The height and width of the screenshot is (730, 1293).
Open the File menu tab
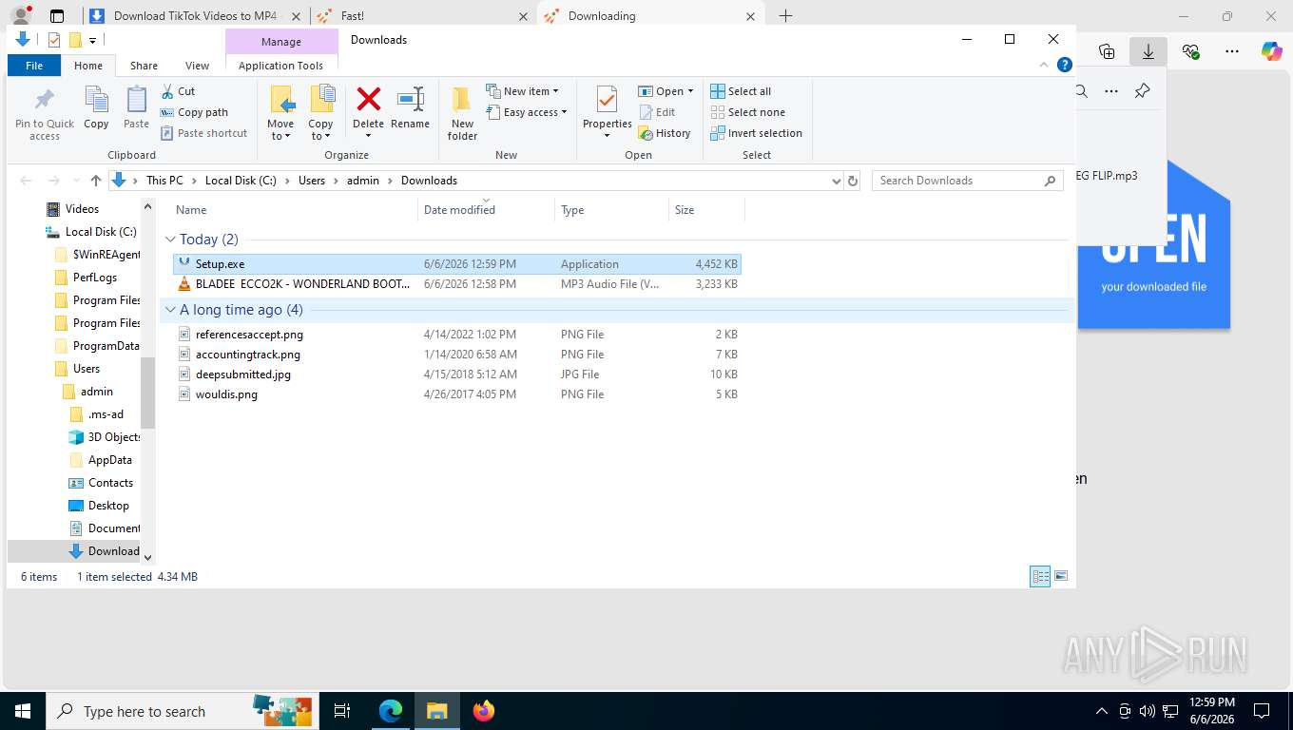[34, 66]
